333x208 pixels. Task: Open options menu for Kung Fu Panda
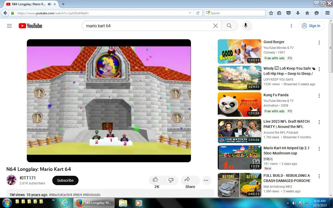click(x=319, y=96)
